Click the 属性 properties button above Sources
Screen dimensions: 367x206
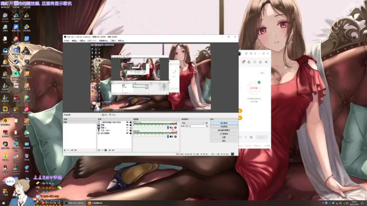pyautogui.click(x=105, y=115)
